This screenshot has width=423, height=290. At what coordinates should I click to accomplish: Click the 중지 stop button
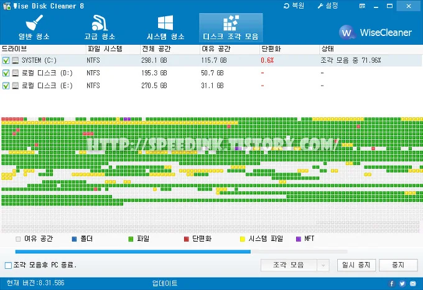[398, 265]
